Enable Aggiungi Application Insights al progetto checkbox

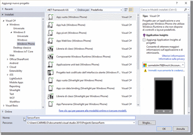(144, 40)
